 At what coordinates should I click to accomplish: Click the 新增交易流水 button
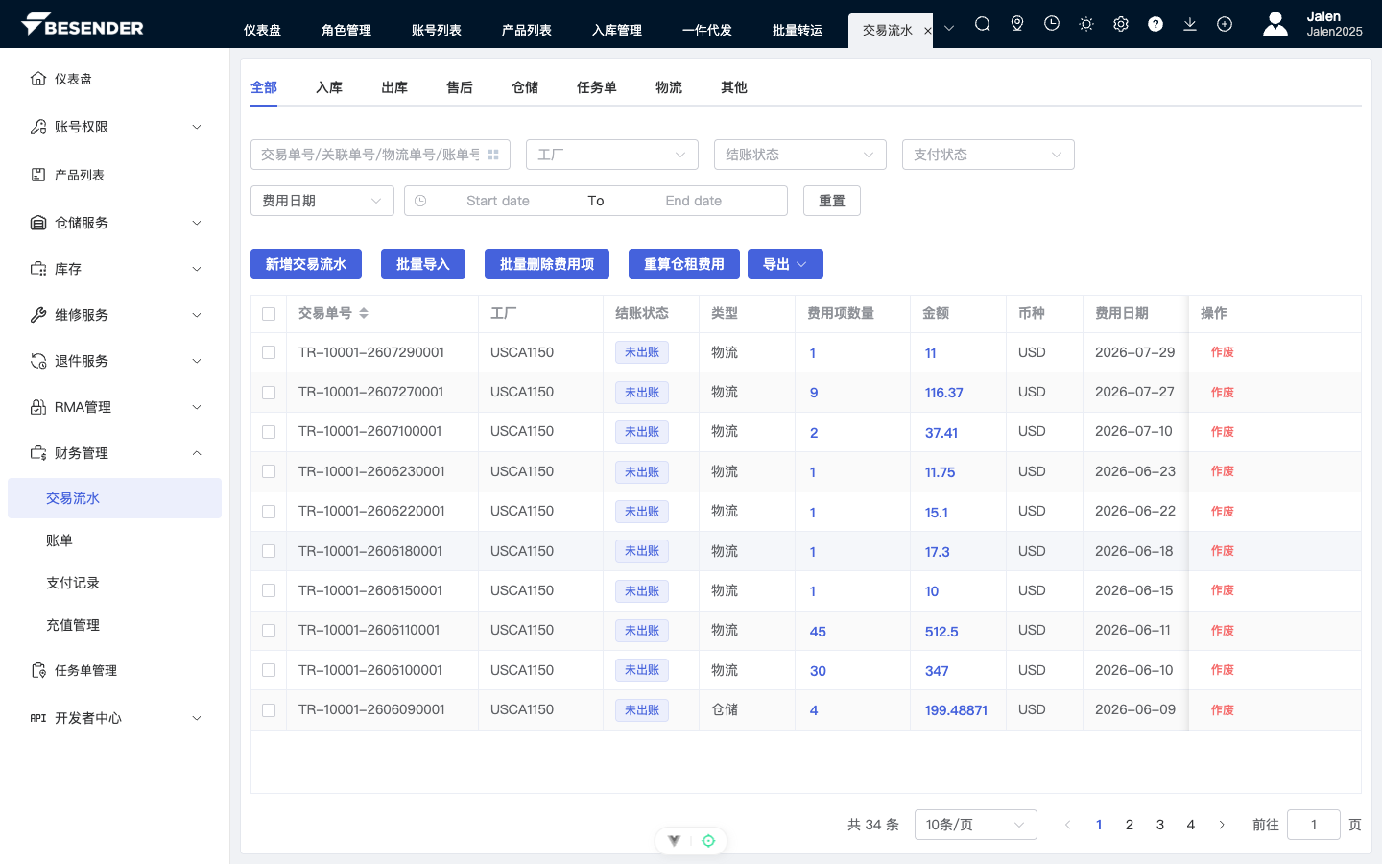point(306,264)
